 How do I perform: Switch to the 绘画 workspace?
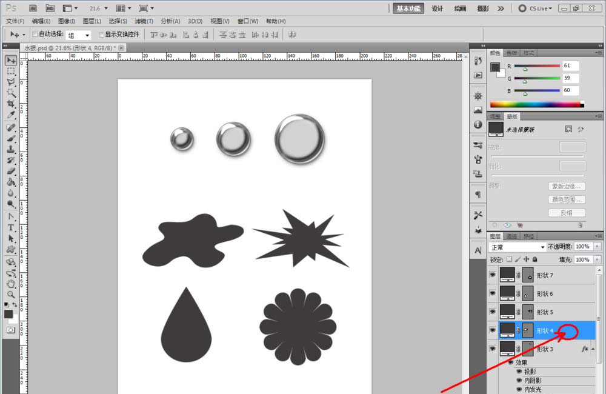coord(460,8)
